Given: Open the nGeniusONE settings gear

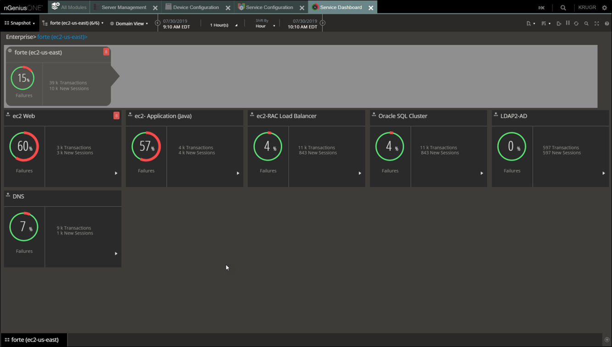Looking at the screenshot, I should click(x=605, y=7).
